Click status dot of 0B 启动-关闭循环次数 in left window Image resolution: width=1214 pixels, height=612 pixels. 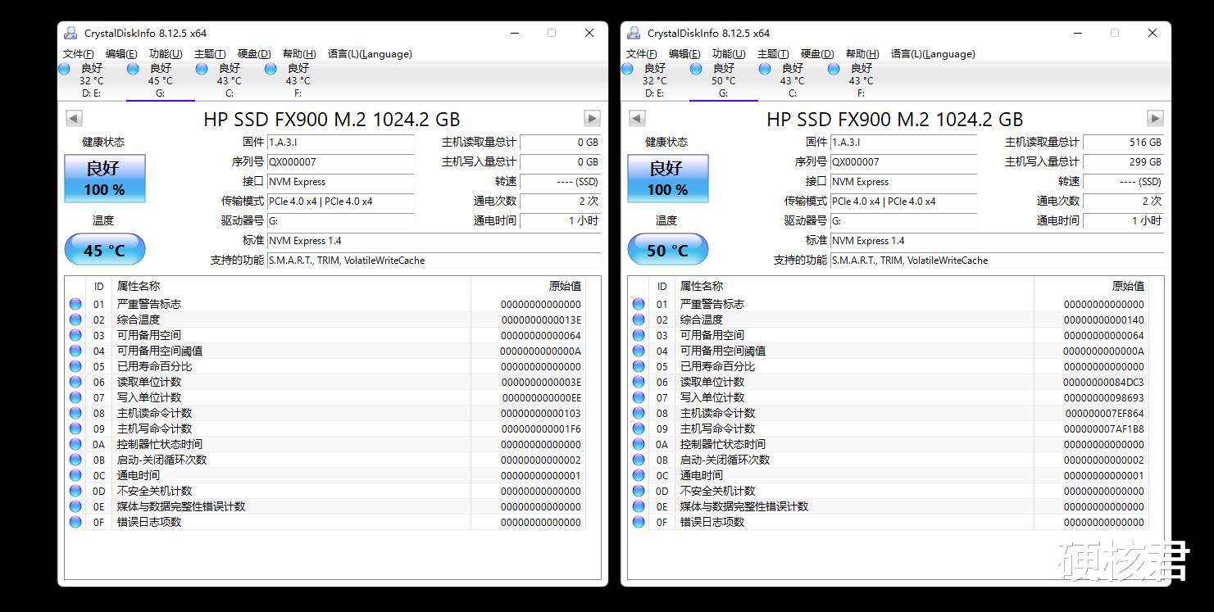pyautogui.click(x=75, y=460)
